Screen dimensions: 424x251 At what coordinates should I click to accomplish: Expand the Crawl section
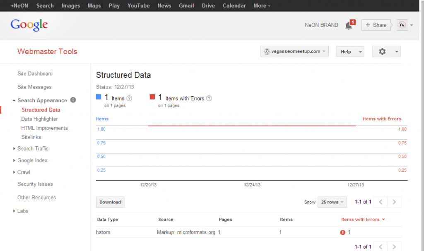click(x=14, y=172)
